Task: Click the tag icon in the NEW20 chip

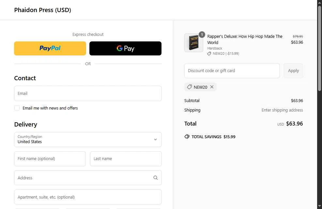Action: pos(189,87)
